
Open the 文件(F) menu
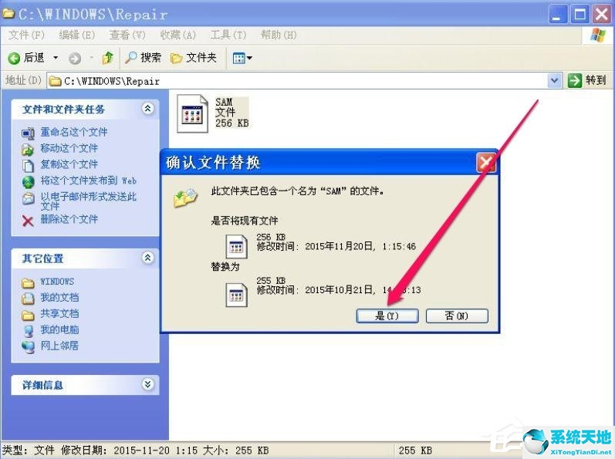(x=26, y=35)
